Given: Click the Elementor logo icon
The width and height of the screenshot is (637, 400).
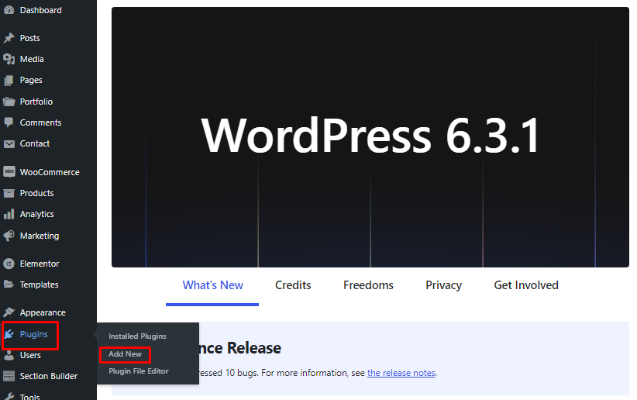Looking at the screenshot, I should point(9,264).
